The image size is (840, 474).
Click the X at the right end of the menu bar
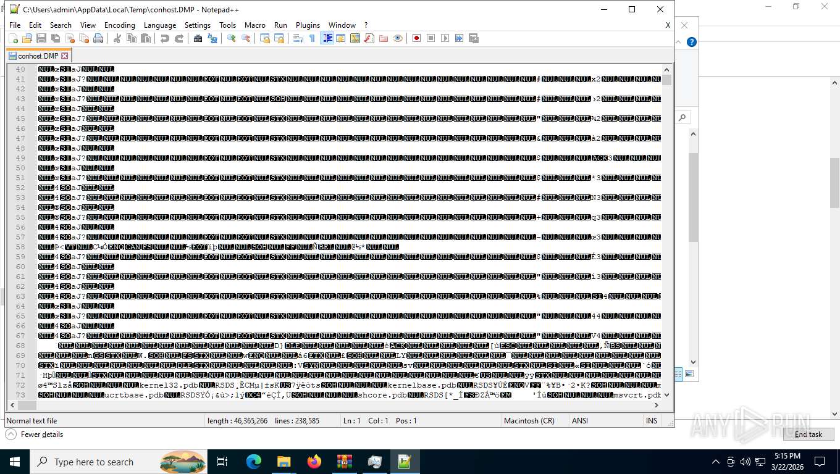(x=668, y=25)
